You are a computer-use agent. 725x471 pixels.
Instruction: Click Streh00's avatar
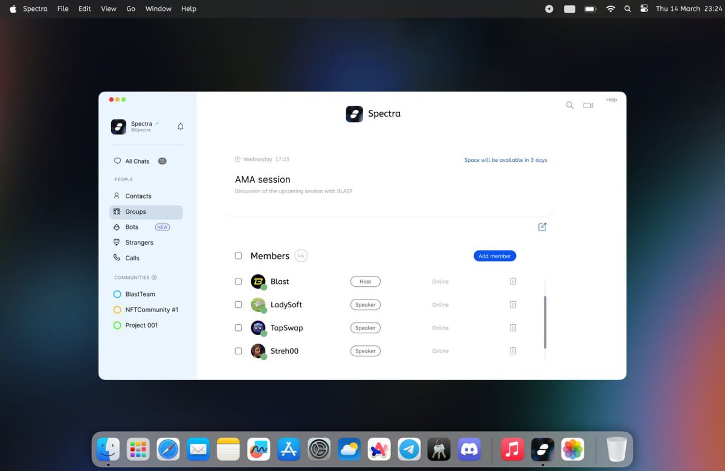pyautogui.click(x=258, y=351)
